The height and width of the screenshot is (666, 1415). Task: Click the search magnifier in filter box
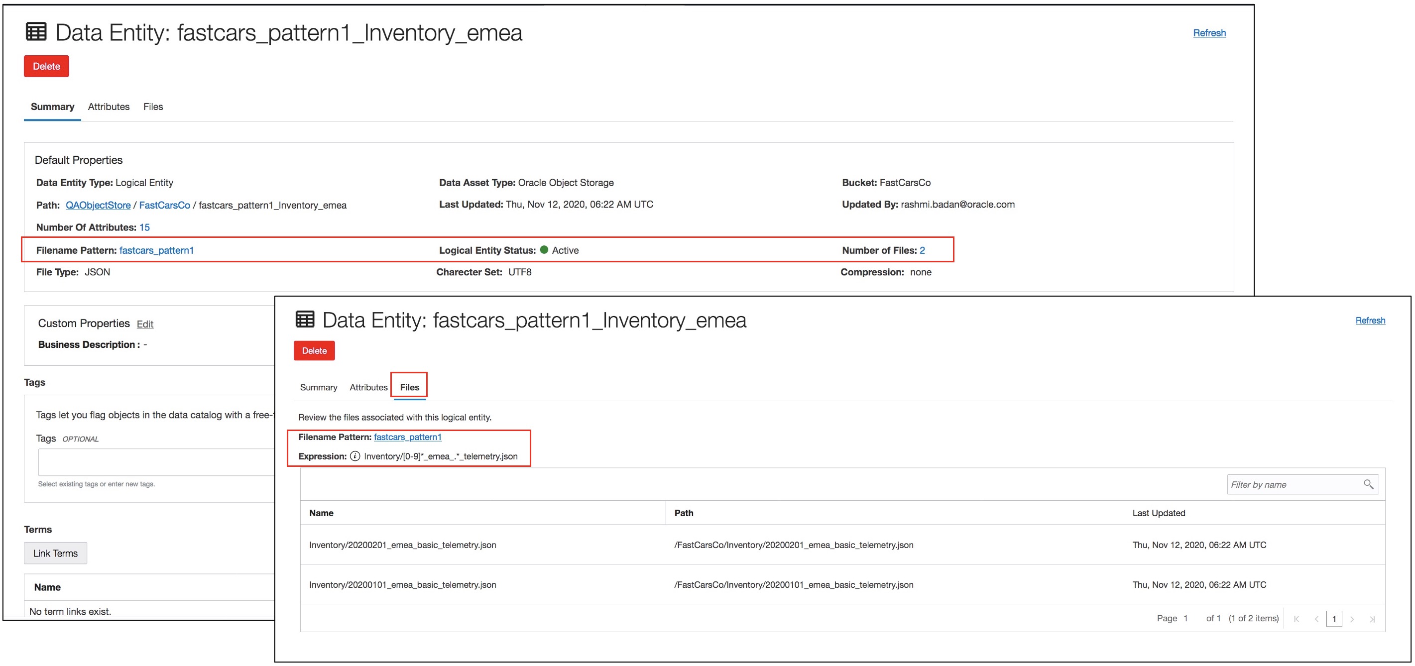1368,484
